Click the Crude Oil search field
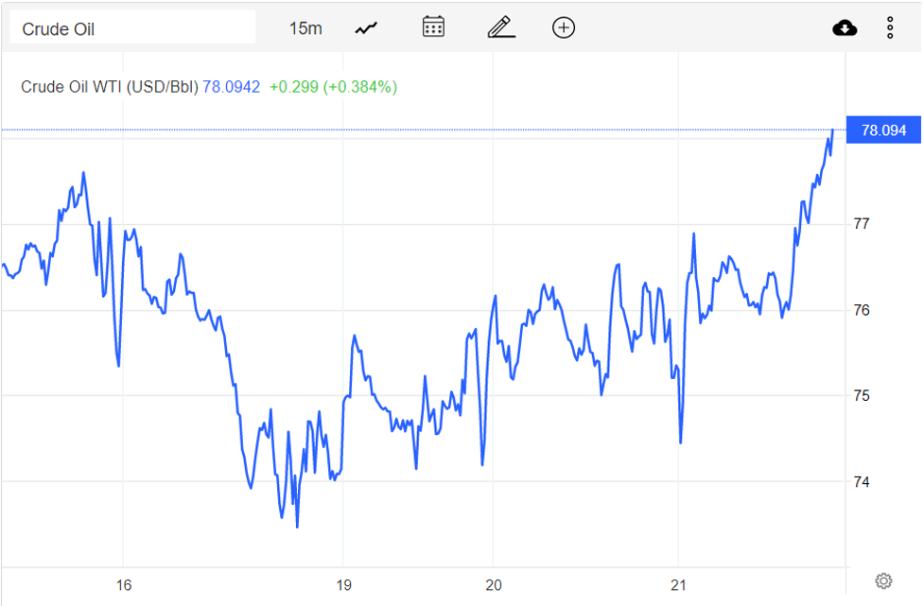This screenshot has width=924, height=606. click(132, 28)
